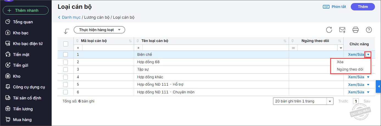Viewport: 381px width, 126px height.
Task: Open the 20 bản ghi trên 1 trang dropdown
Action: (x=303, y=101)
